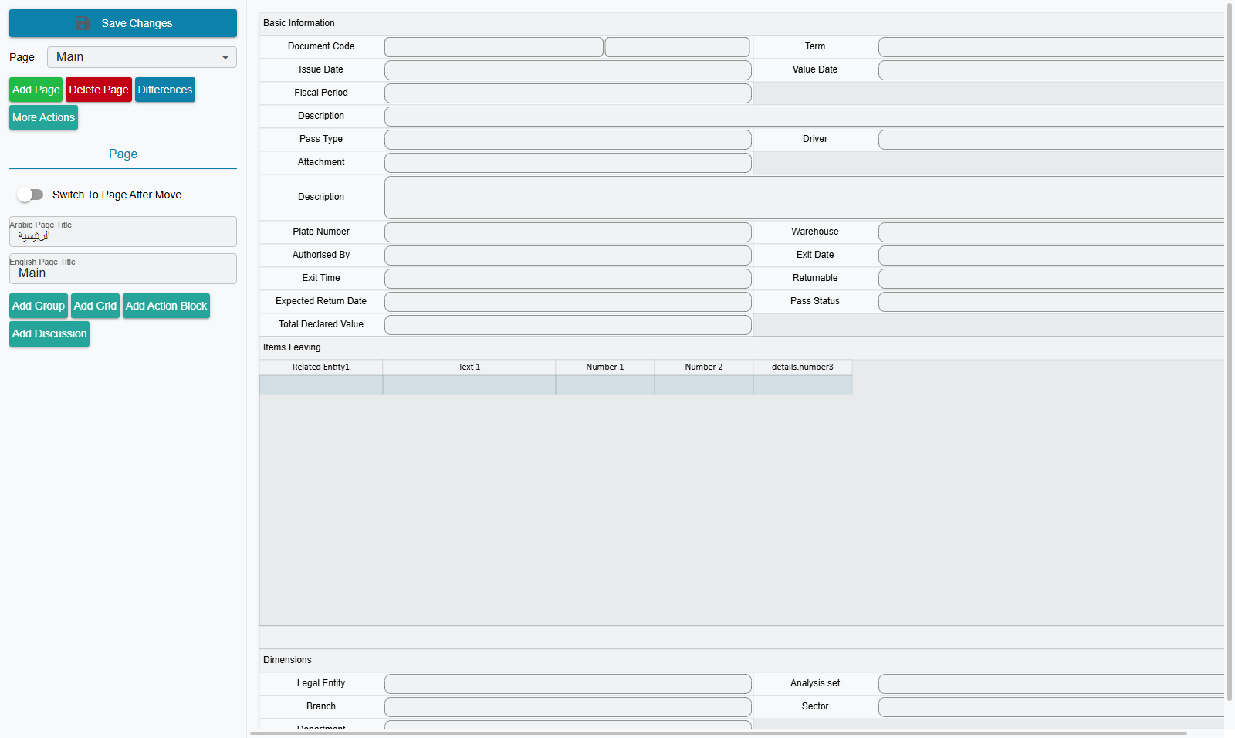1235x738 pixels.
Task: Open the Page dropdown showing Main
Action: click(x=142, y=57)
